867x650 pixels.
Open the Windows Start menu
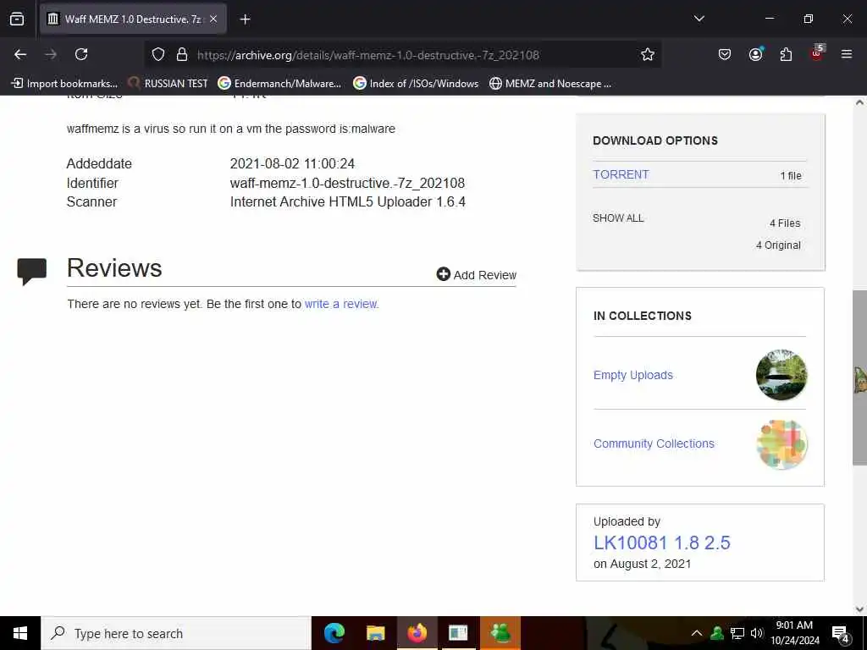(x=20, y=633)
